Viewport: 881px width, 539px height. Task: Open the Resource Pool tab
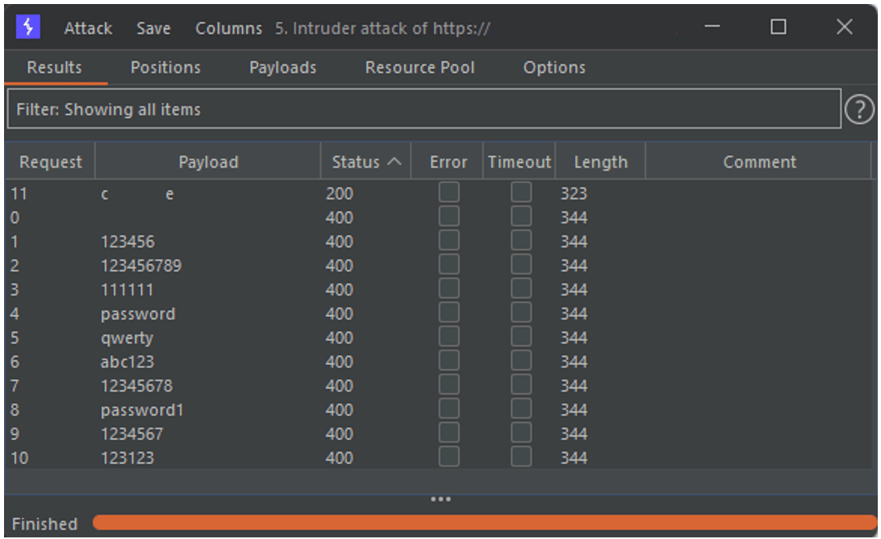(x=420, y=68)
